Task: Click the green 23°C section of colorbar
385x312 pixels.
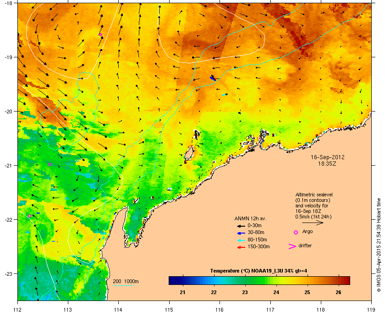Action: coord(245,280)
